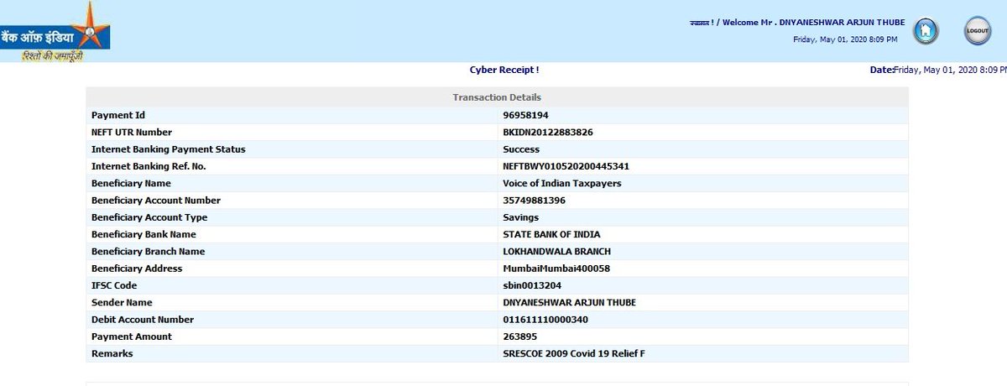
Task: Click the Payment Id label
Action: click(118, 115)
